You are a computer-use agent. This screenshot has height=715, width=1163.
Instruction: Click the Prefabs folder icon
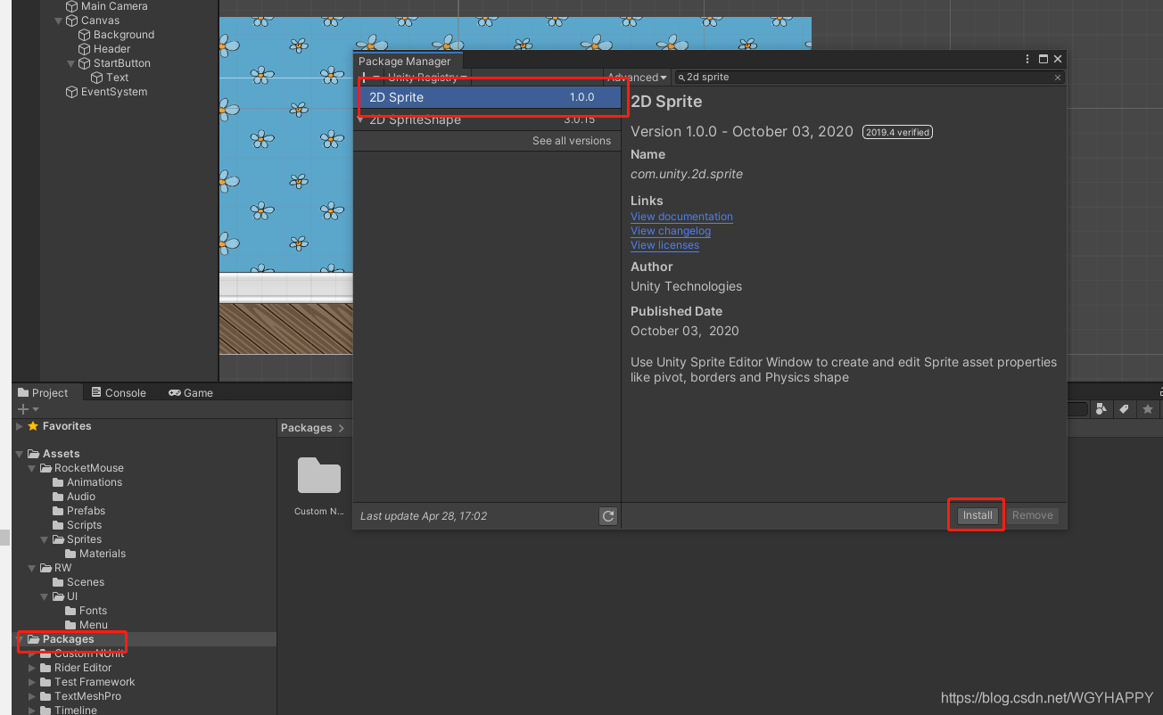click(x=59, y=511)
